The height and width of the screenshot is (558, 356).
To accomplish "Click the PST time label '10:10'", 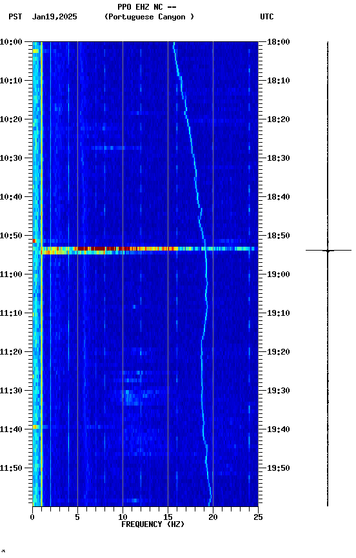I will (x=11, y=81).
